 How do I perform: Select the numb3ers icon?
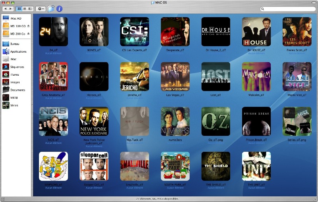pos(175,122)
